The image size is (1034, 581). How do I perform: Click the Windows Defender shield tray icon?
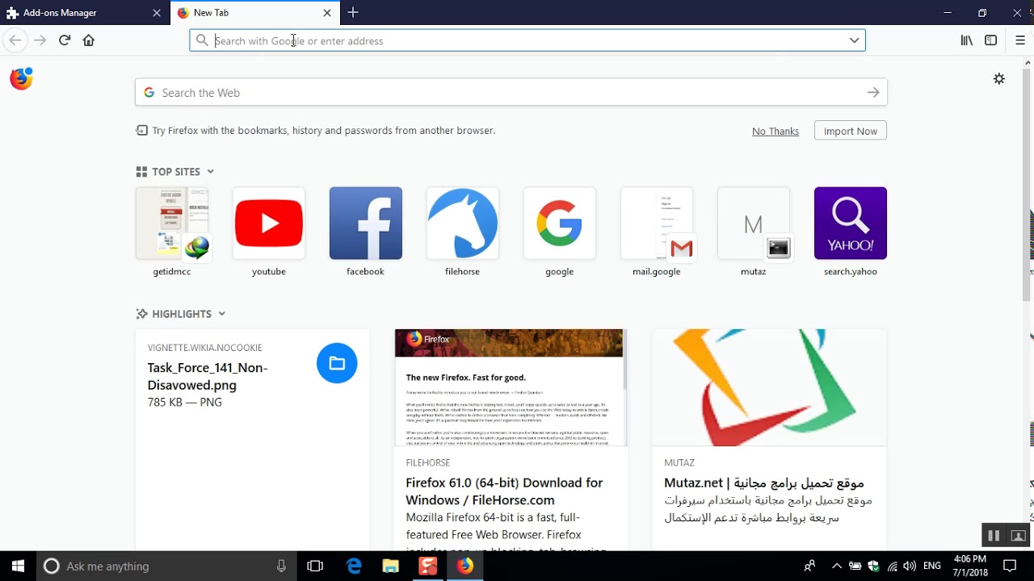click(x=873, y=566)
